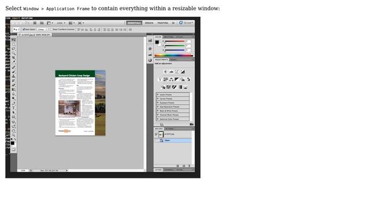Select the Gradient tool
The image size is (370, 208).
click(x=14, y=90)
